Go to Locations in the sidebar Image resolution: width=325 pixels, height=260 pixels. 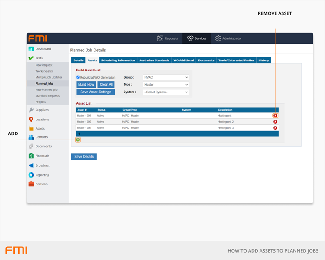click(42, 120)
